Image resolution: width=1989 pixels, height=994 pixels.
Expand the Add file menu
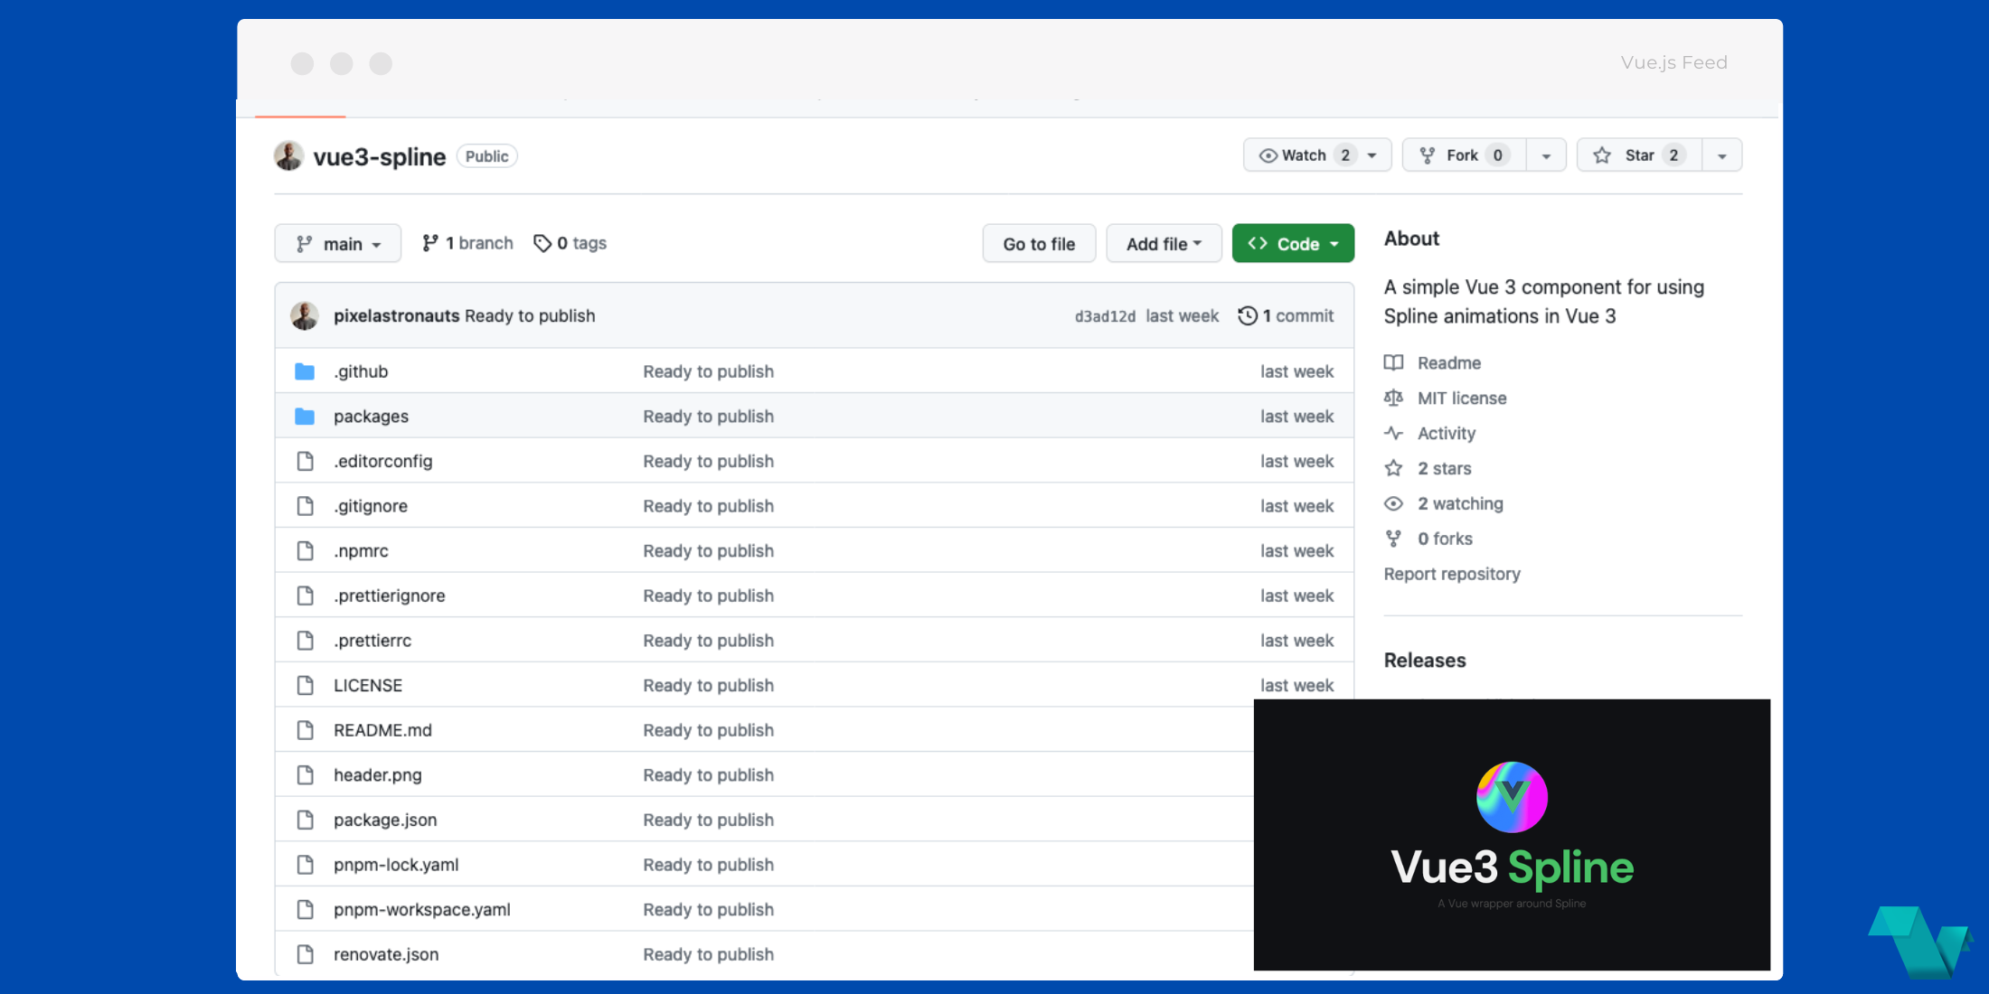click(x=1164, y=243)
